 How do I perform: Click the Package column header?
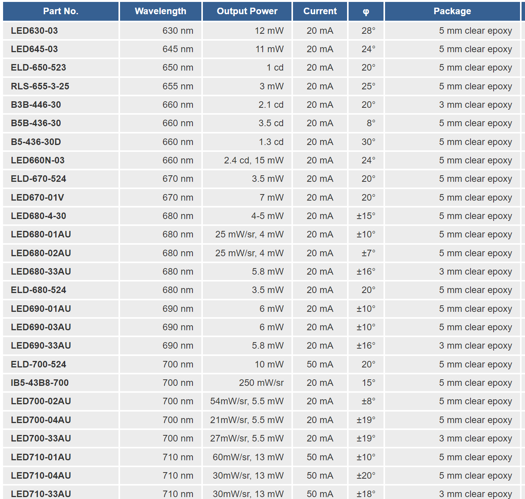[453, 11]
